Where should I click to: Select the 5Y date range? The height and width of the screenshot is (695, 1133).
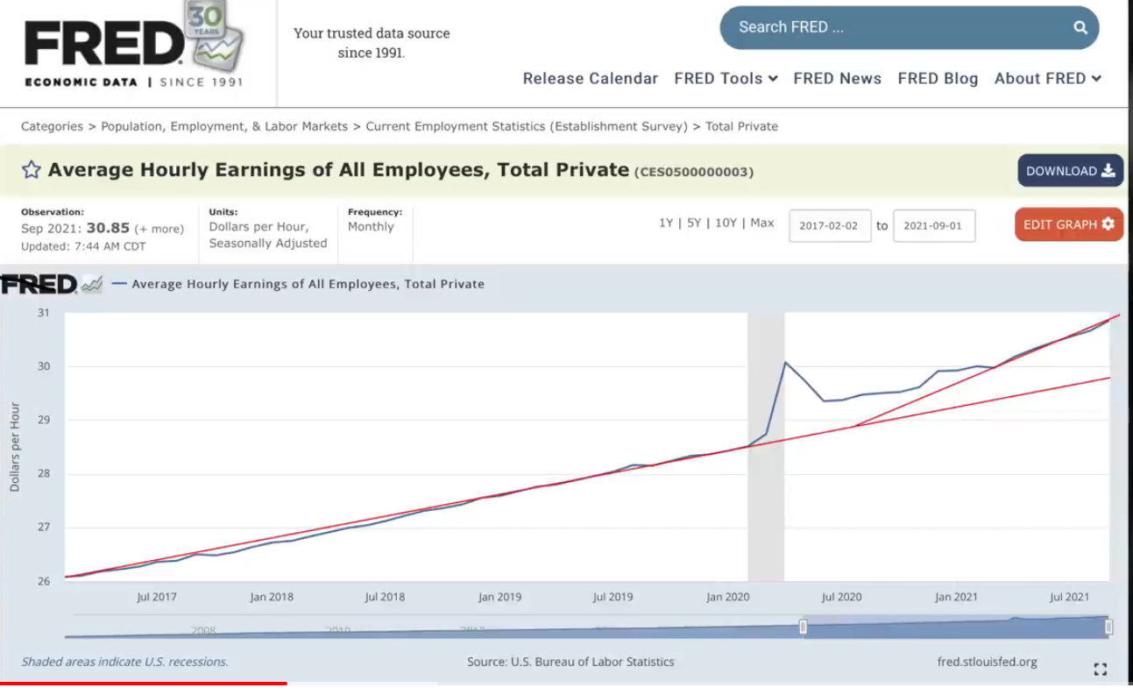[x=694, y=223]
